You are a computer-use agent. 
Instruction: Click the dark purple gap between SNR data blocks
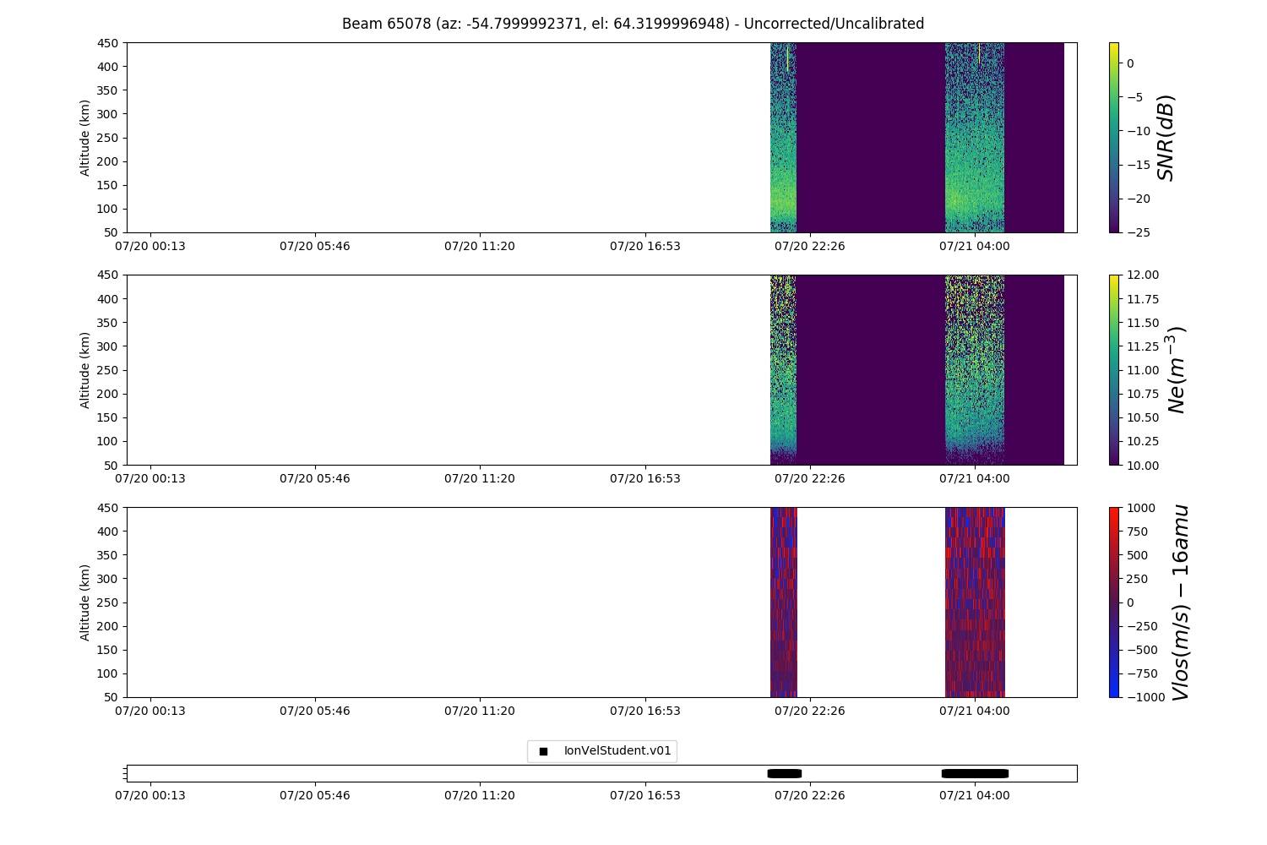click(x=870, y=137)
